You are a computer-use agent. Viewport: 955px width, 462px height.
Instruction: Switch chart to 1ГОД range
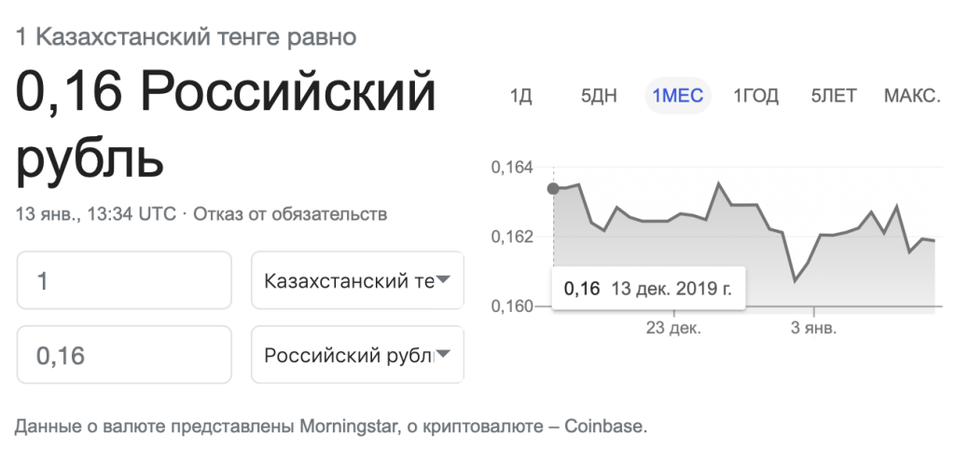pyautogui.click(x=755, y=96)
